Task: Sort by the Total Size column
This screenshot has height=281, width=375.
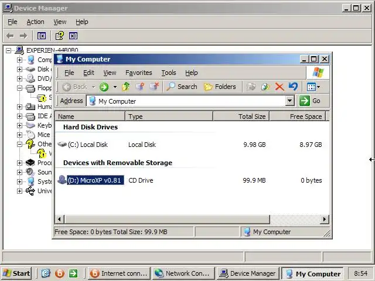Action: tap(241, 116)
